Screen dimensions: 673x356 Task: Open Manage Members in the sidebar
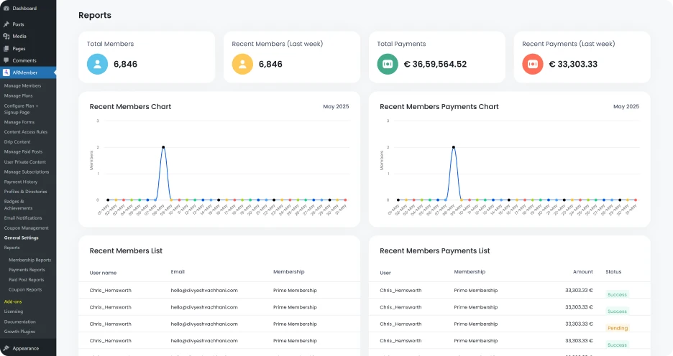22,85
